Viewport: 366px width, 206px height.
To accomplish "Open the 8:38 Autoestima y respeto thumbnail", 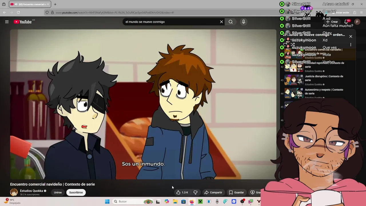I will (294, 93).
